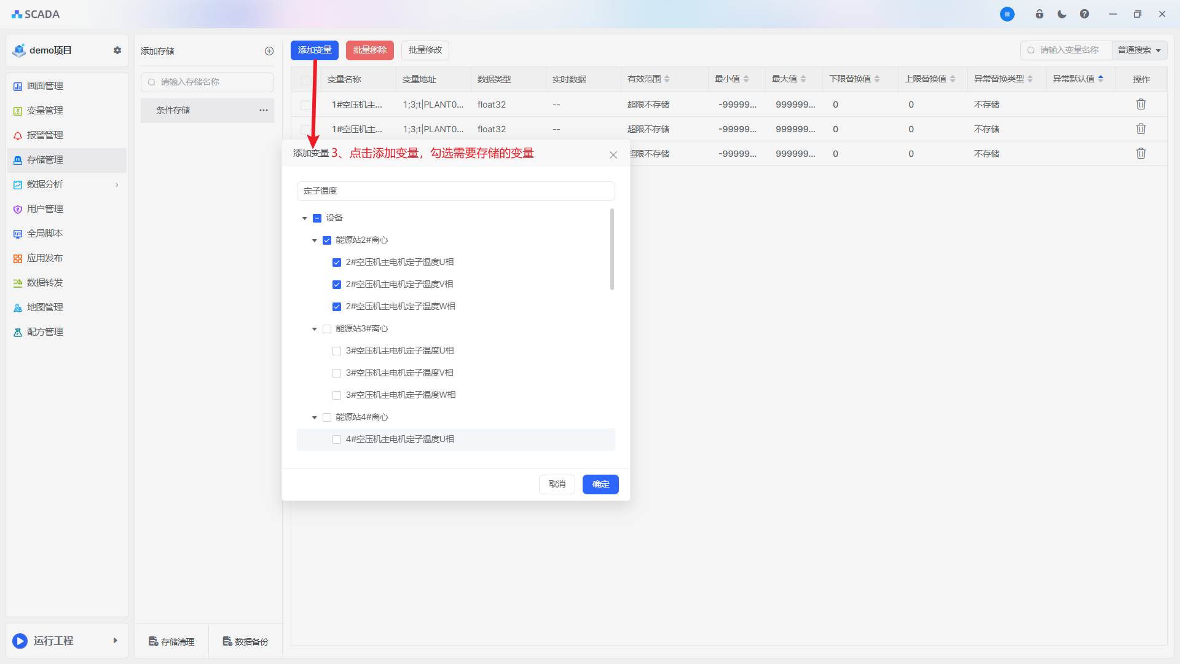Close the 添加变量 dialog
The image size is (1180, 664).
[613, 155]
